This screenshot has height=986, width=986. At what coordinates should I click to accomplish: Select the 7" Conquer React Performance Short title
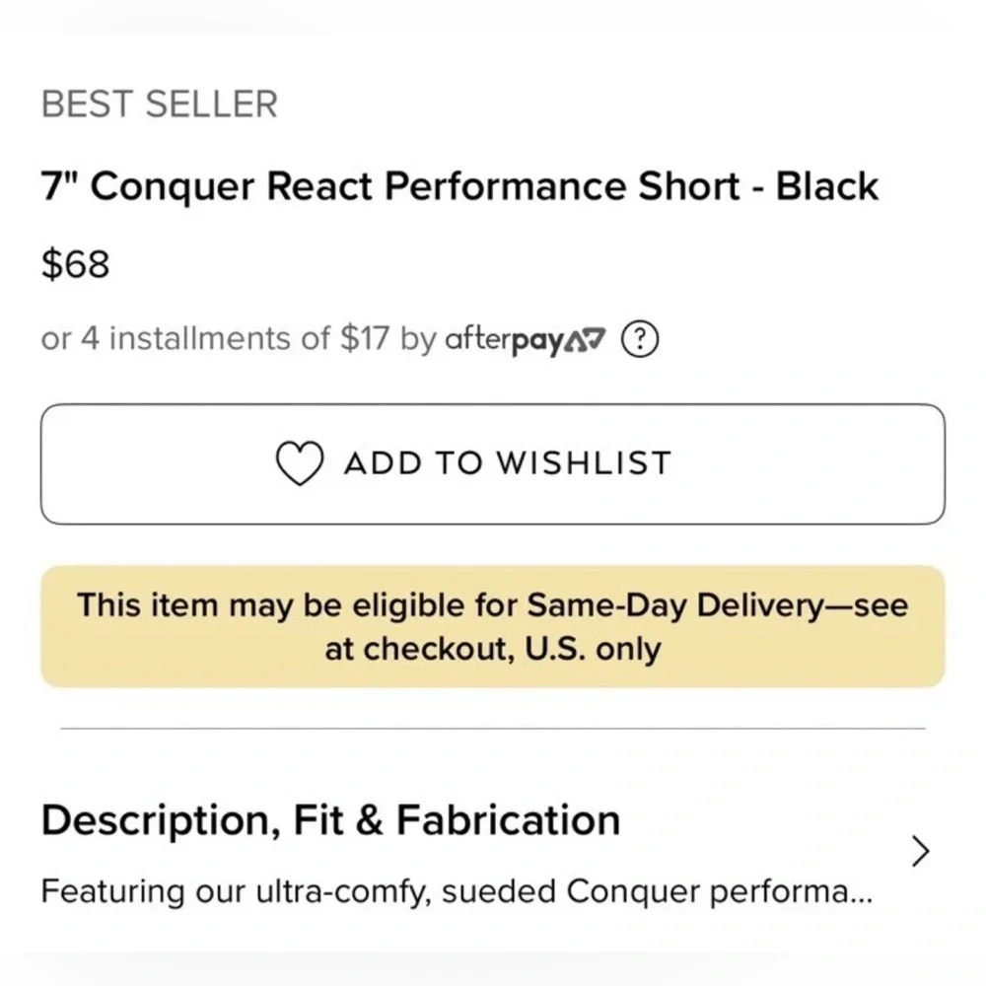(458, 185)
